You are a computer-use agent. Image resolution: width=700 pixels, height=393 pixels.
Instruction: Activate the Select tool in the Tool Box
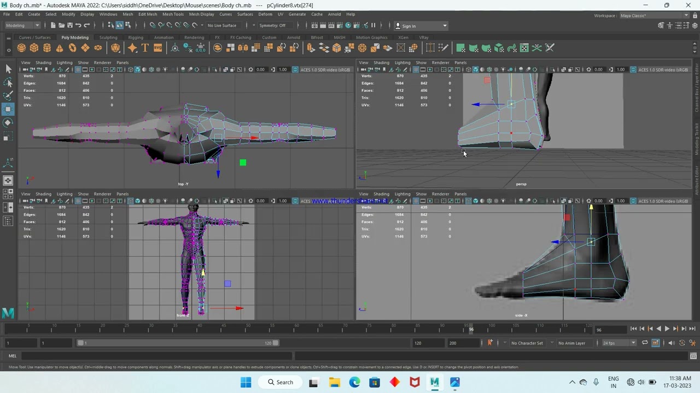tap(8, 69)
